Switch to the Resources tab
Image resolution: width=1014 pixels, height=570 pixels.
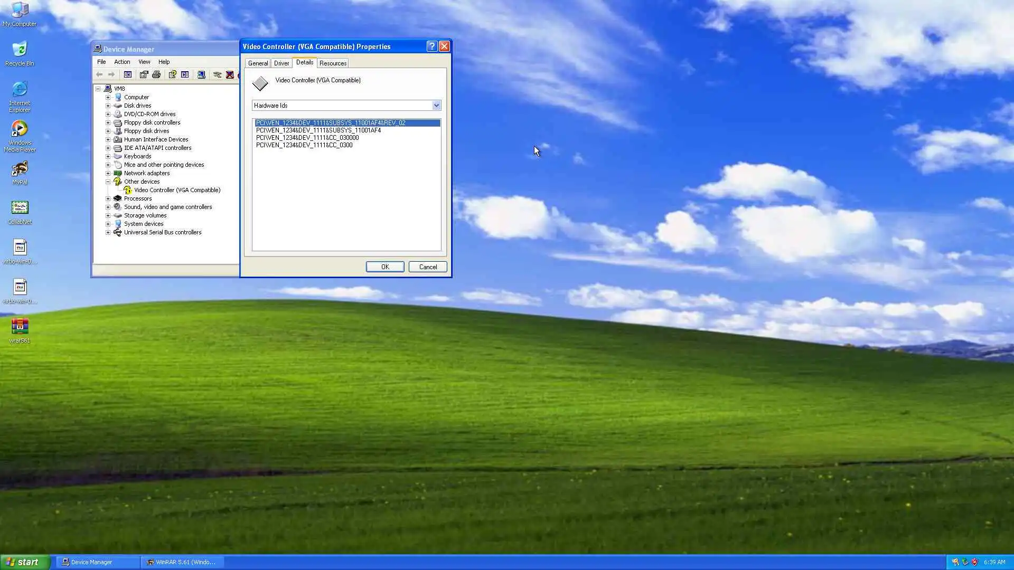point(333,63)
